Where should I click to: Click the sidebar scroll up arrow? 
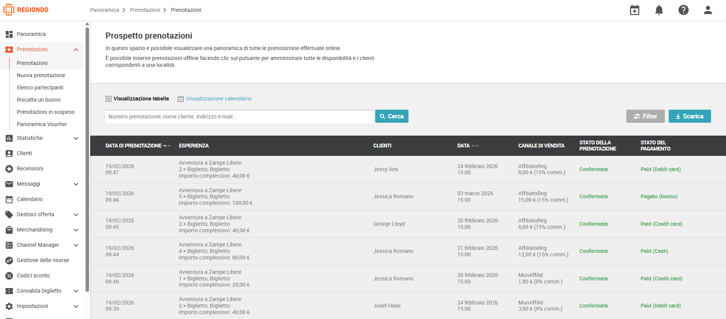(87, 24)
